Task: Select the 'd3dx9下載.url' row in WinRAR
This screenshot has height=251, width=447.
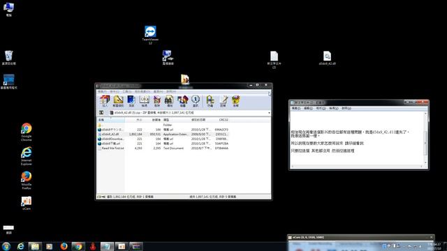Action: click(x=163, y=144)
